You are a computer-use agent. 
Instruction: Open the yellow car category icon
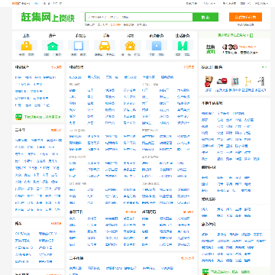click(x=105, y=46)
